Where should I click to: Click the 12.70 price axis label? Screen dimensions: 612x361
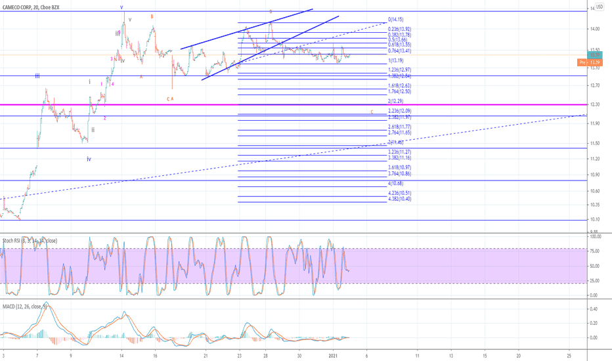click(596, 85)
